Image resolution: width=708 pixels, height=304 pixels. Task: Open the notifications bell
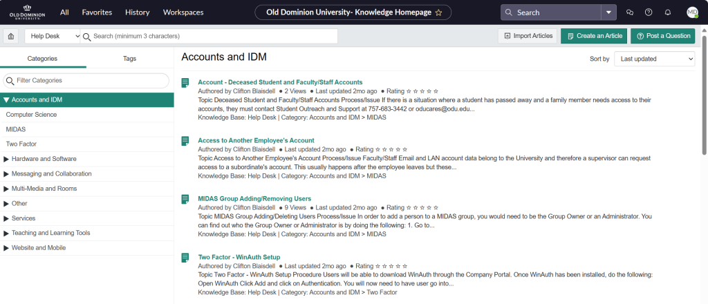point(667,12)
